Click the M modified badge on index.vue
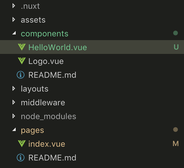This screenshot has height=168, width=184. point(176,144)
